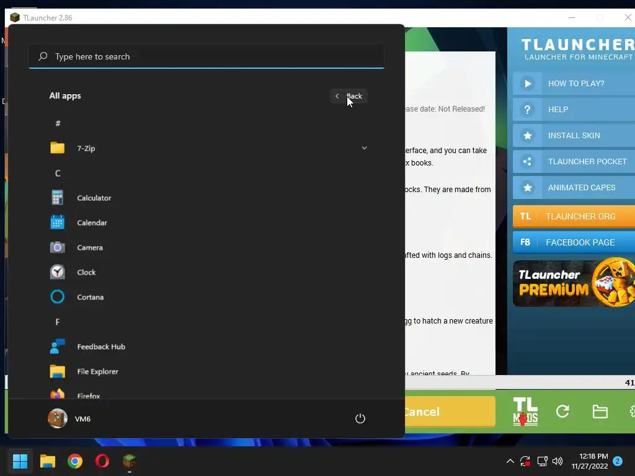Open the notification count badge

(618, 461)
